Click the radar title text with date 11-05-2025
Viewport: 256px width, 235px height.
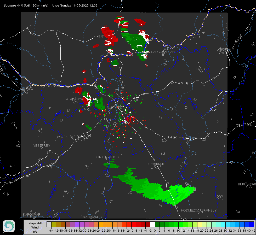point(50,5)
